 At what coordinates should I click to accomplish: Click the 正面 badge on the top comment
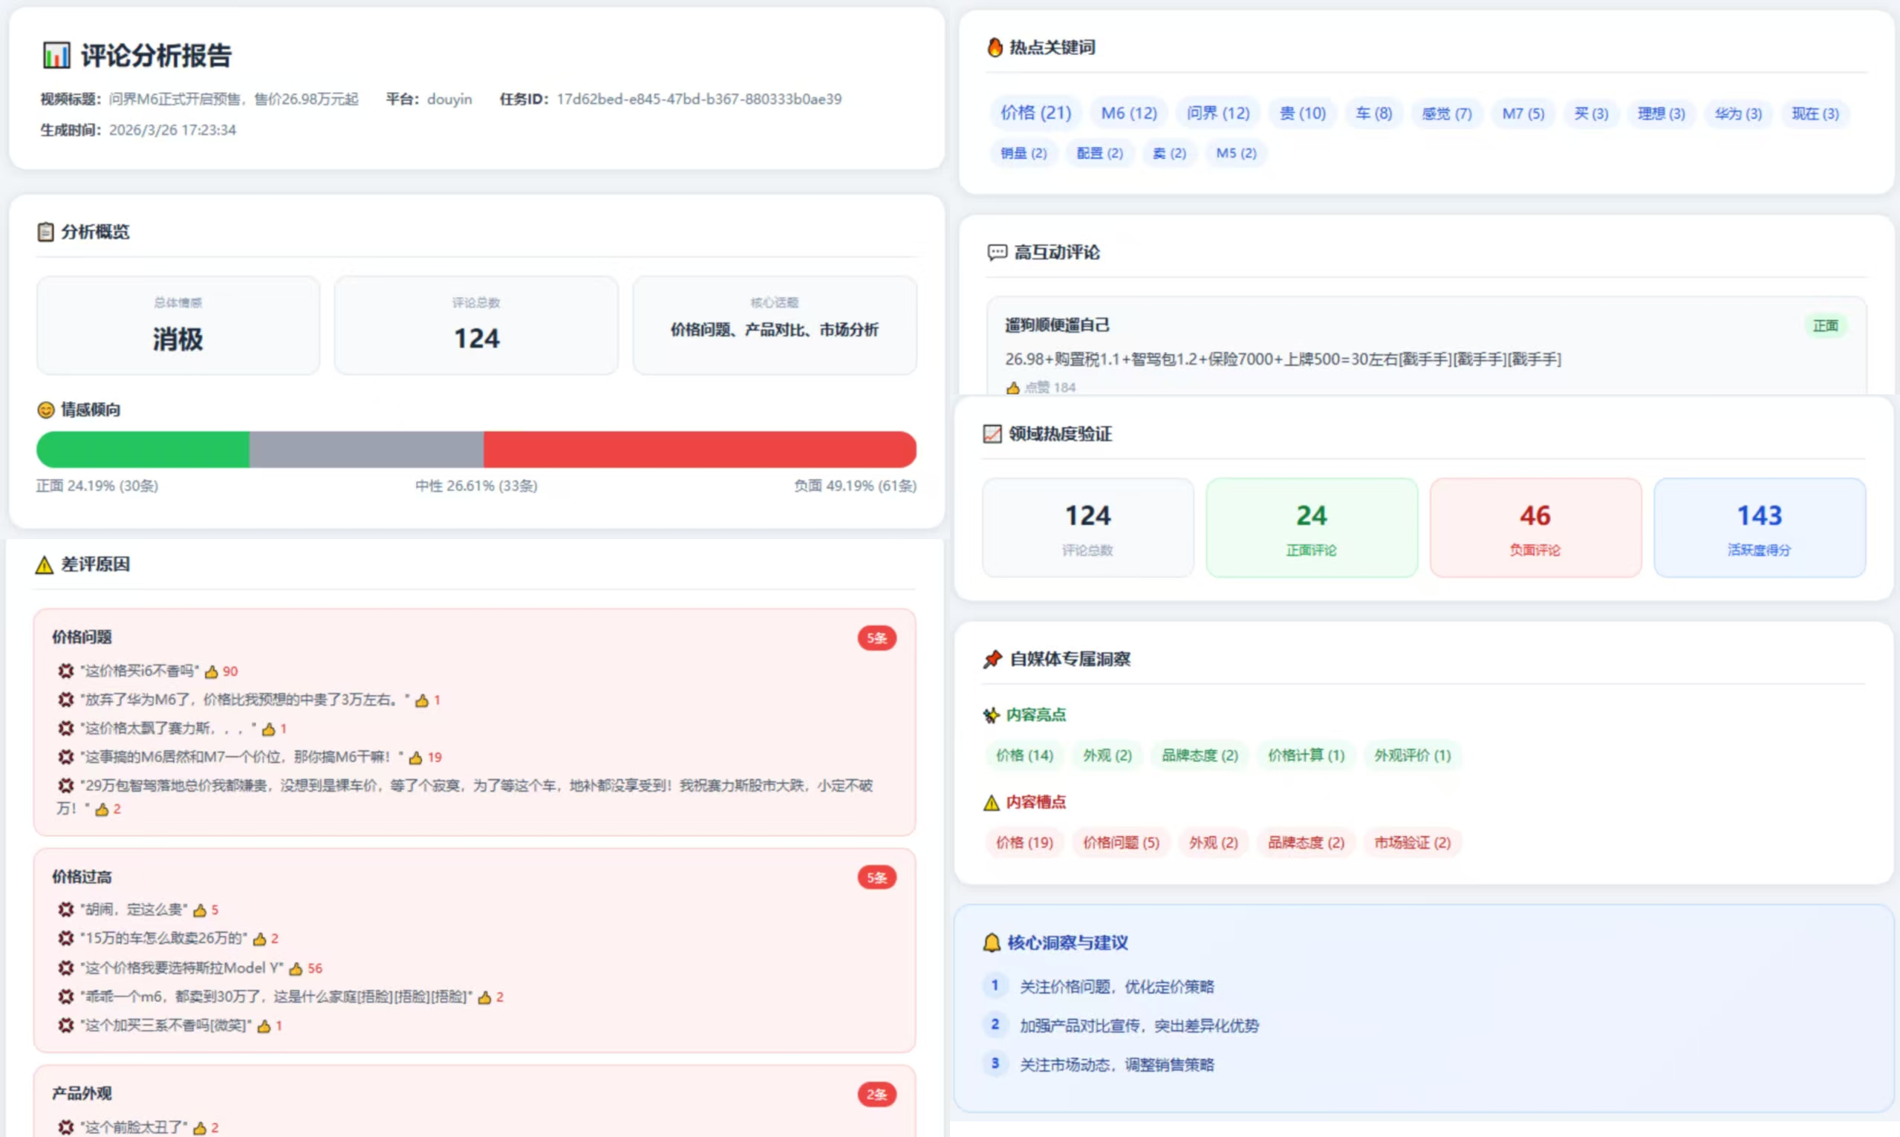coord(1825,326)
